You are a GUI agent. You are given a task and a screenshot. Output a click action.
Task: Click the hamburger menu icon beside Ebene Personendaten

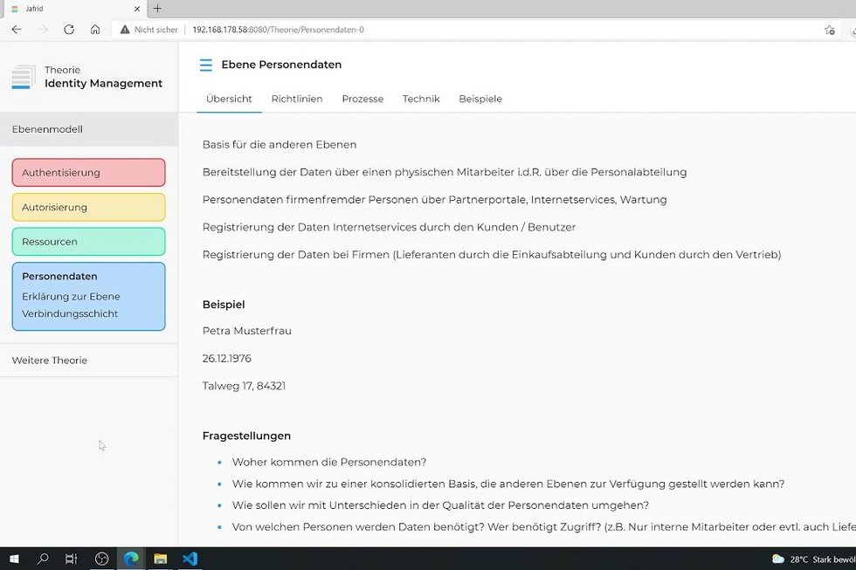(x=205, y=65)
